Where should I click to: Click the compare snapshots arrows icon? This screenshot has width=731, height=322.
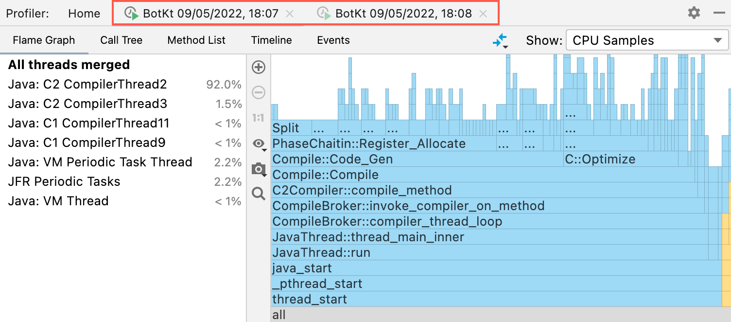tap(500, 41)
